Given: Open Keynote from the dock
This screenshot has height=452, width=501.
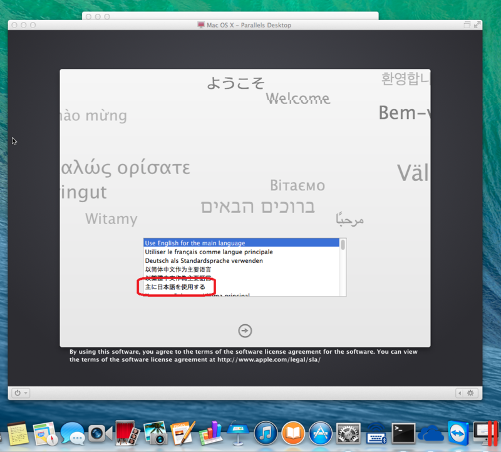Looking at the screenshot, I should click(238, 433).
